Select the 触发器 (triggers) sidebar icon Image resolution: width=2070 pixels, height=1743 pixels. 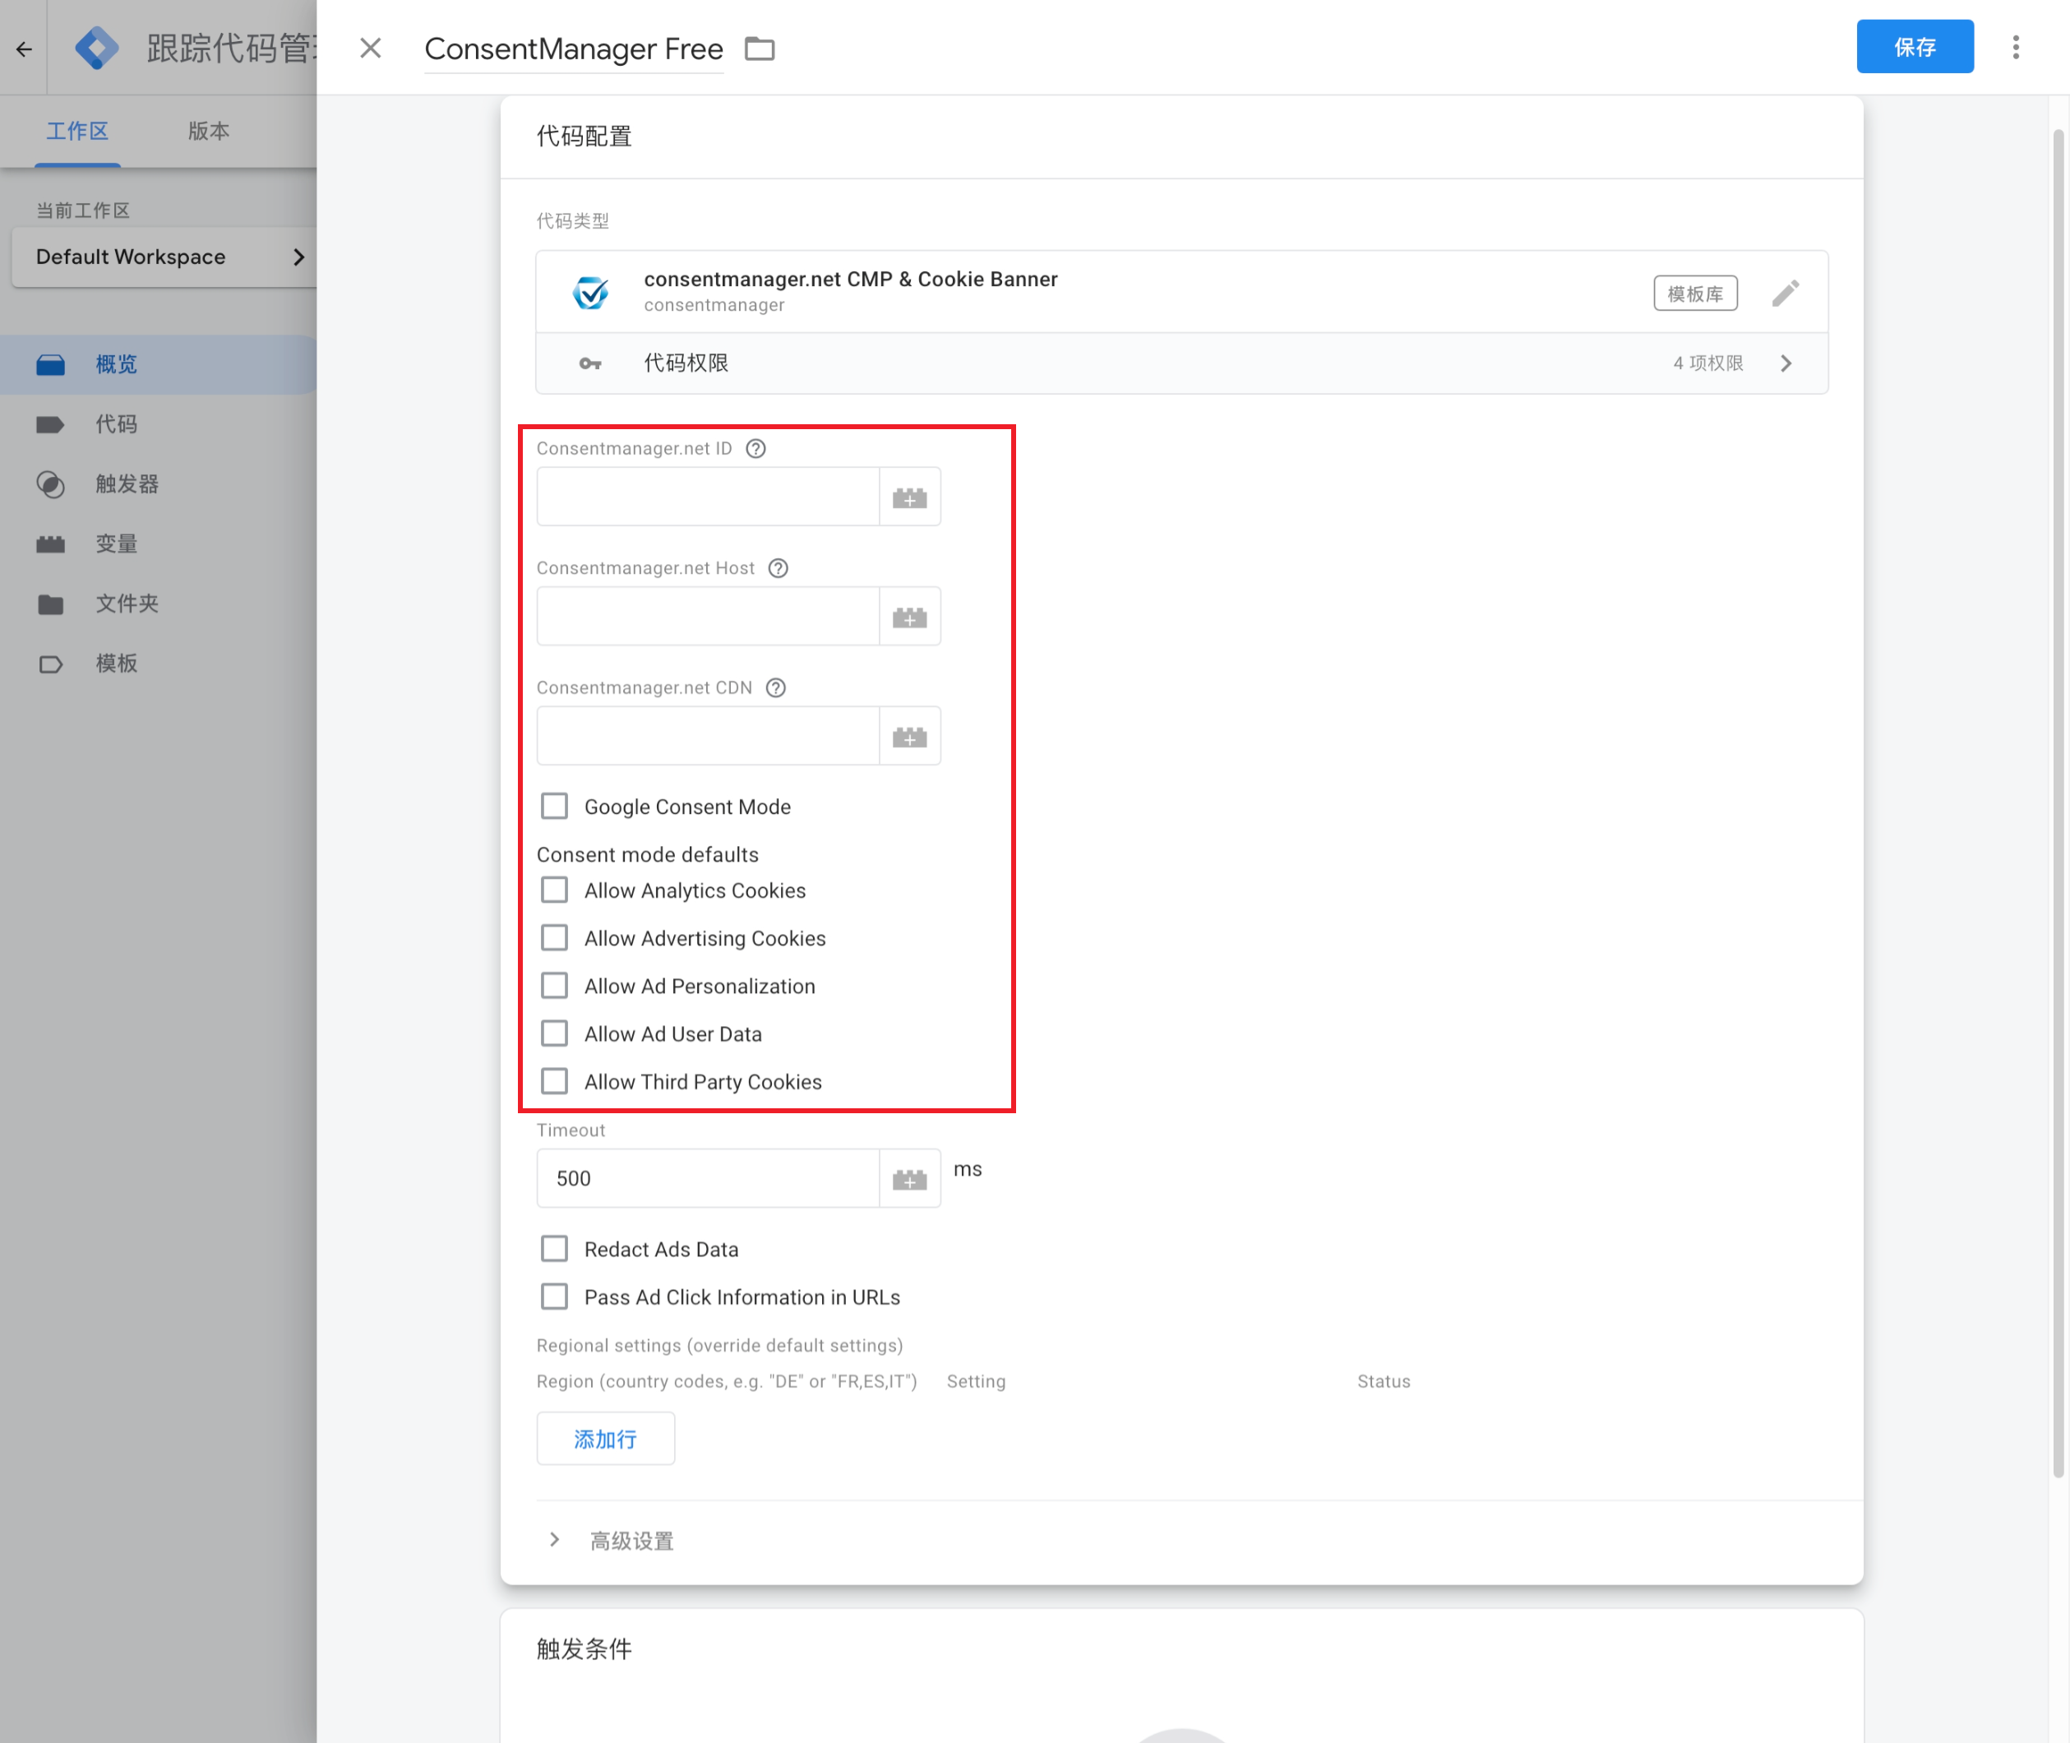pos(50,484)
